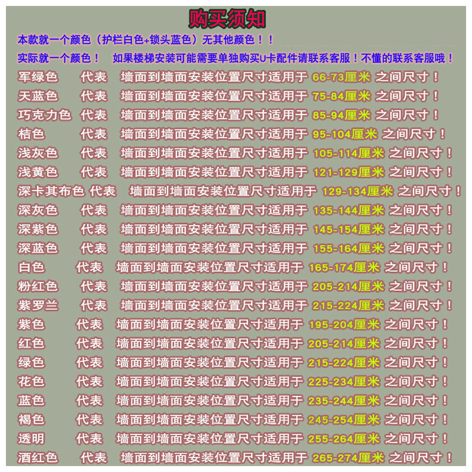Screen dimensions: 472x472
Task: Click the size 245-254厘米
Action: pos(344,419)
